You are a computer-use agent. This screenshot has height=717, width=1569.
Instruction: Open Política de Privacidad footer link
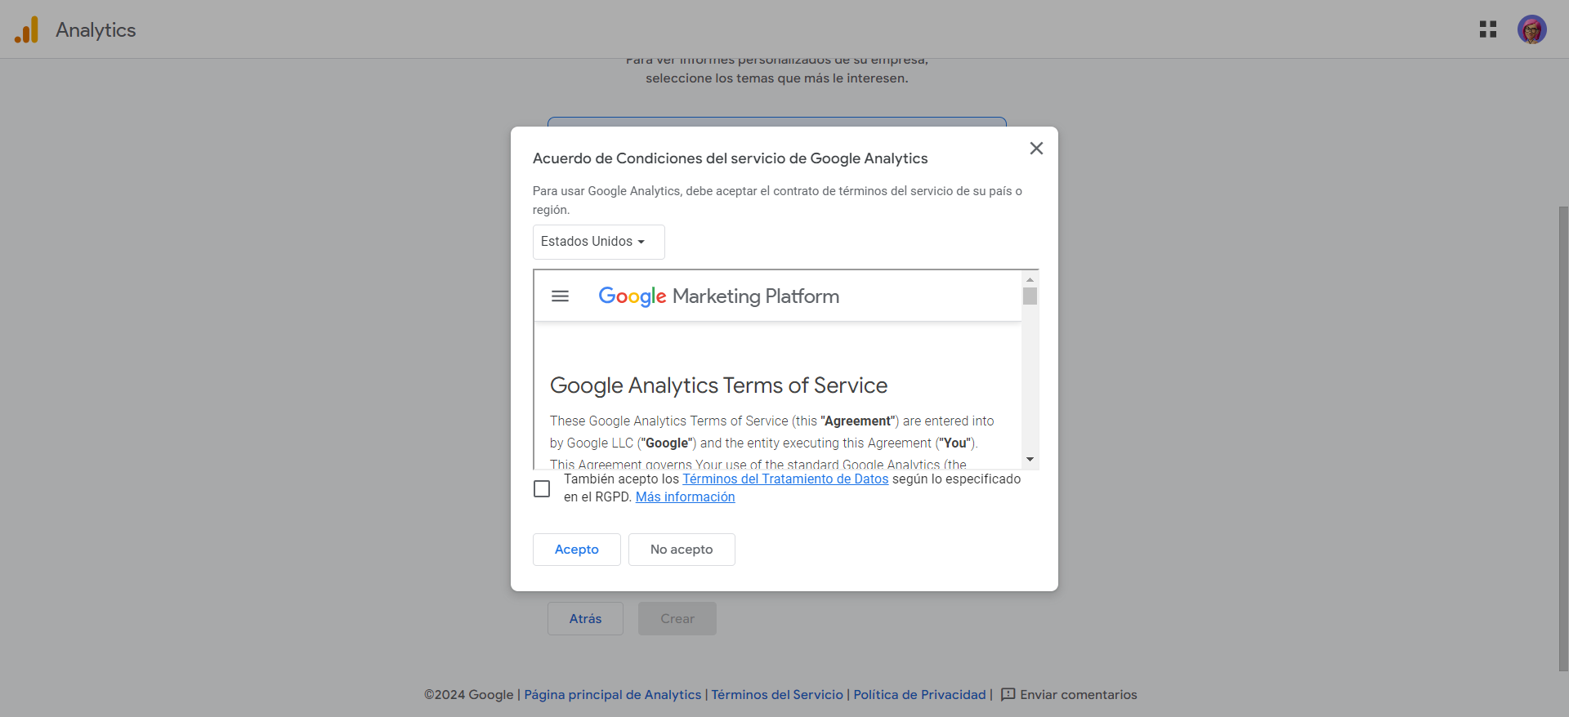coord(919,694)
